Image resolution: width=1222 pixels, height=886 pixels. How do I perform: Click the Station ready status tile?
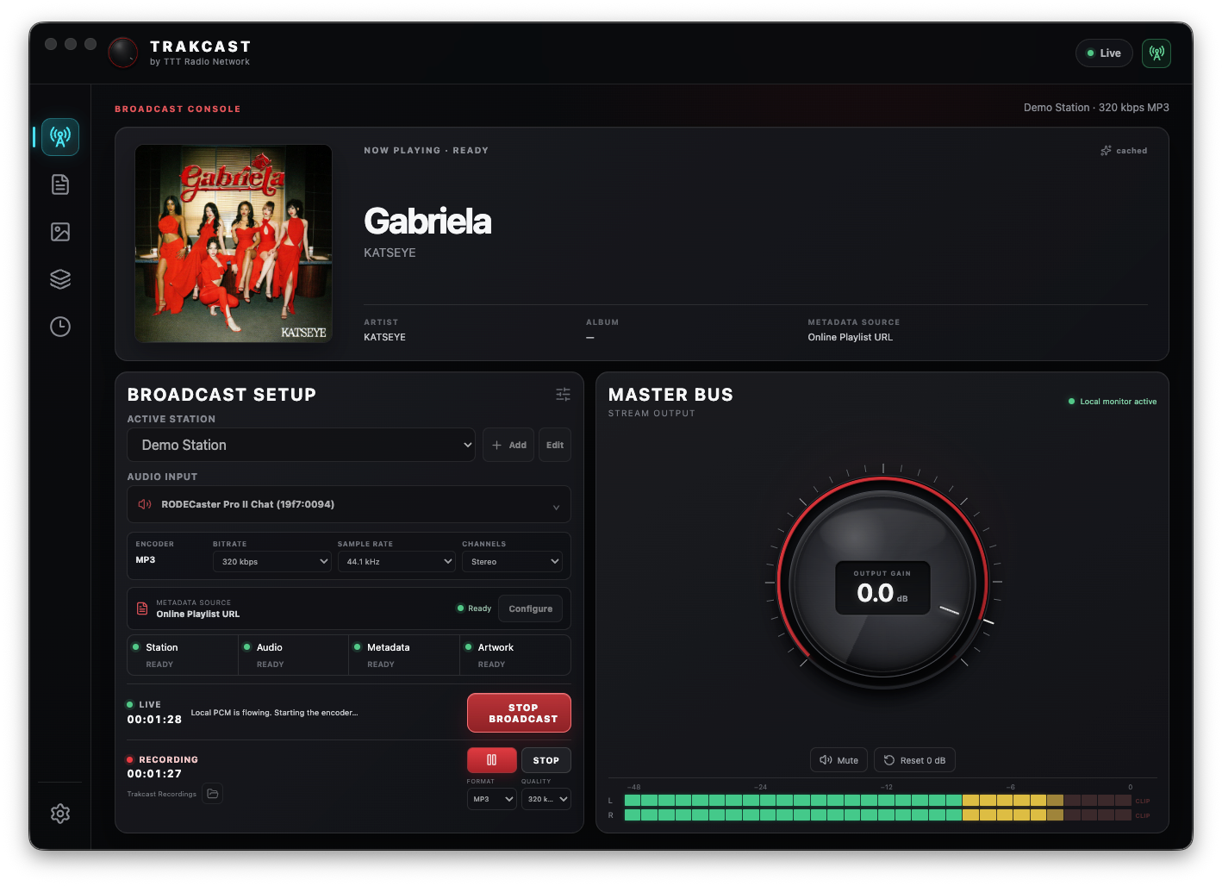point(183,655)
